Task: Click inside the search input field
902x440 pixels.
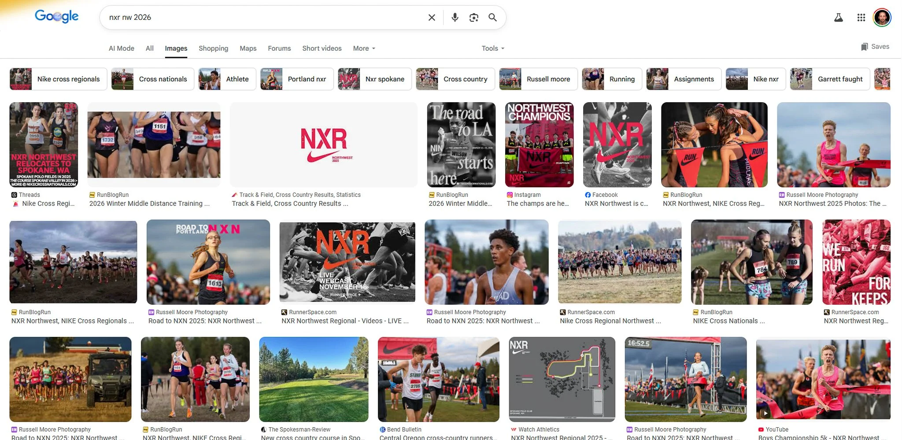Action: [x=264, y=17]
